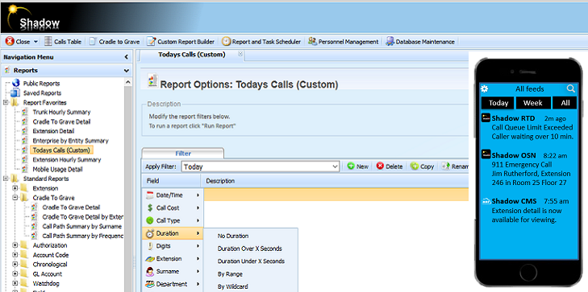Select All feed button on phone
This screenshot has width=588, height=292.
565,103
